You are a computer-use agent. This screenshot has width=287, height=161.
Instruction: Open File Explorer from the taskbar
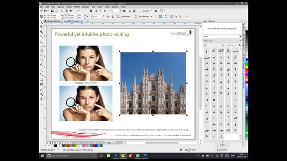[109, 156]
